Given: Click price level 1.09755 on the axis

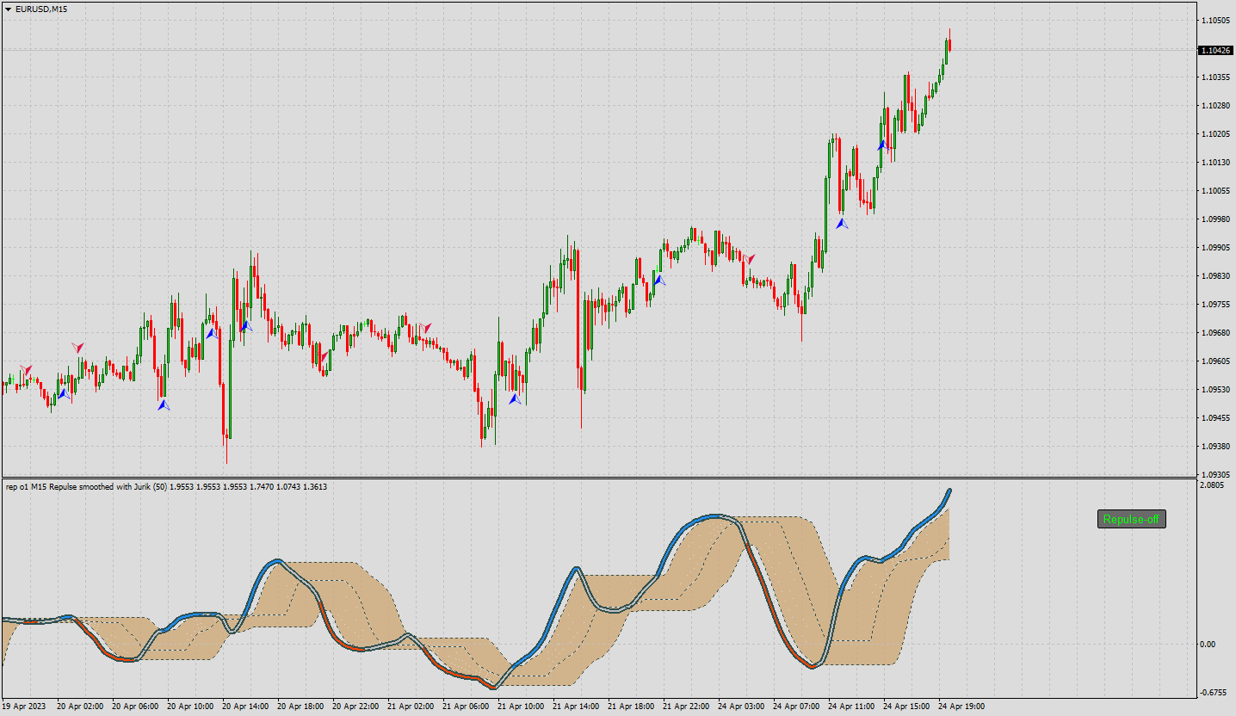Looking at the screenshot, I should (x=1215, y=305).
